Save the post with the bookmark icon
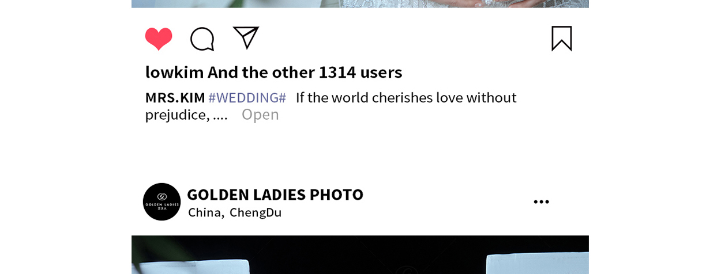Screen dimensions: 721x274 562,39
